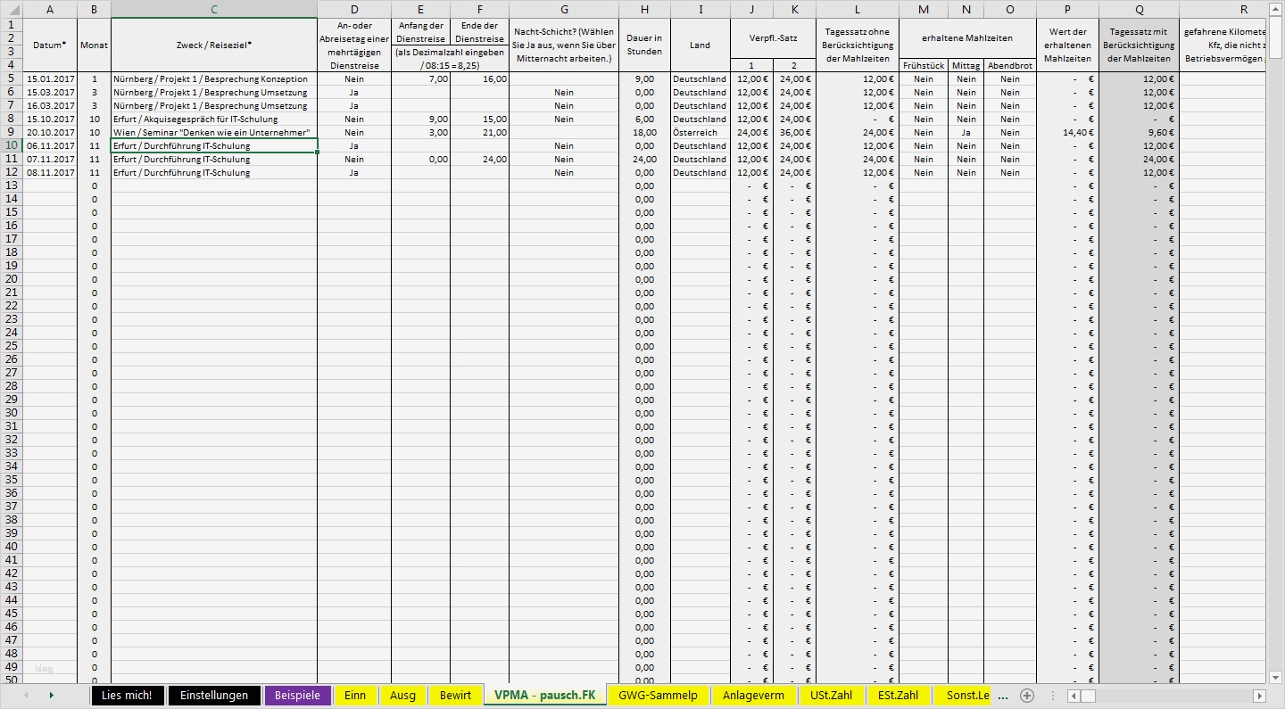1285x709 pixels.
Task: Add a new worksheet with the plus icon
Action: 1026,695
